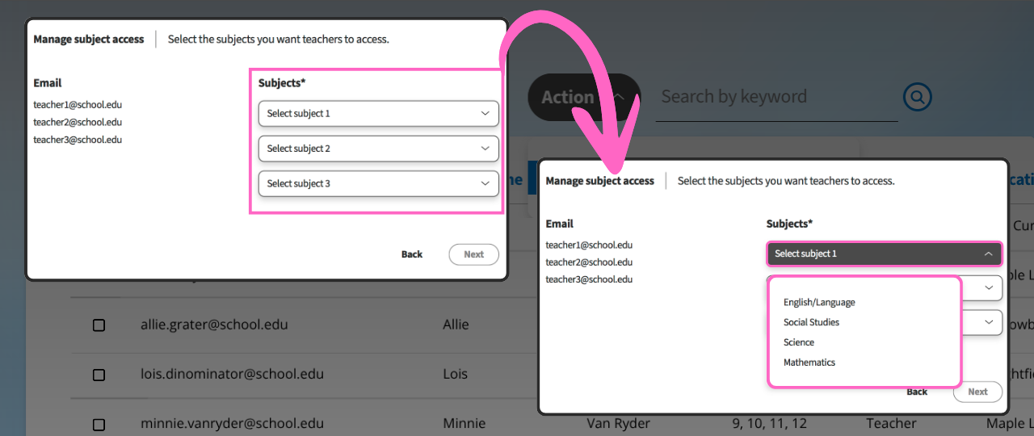The image size is (1034, 436).
Task: Open the Select subject 2 dropdown
Action: (x=378, y=149)
